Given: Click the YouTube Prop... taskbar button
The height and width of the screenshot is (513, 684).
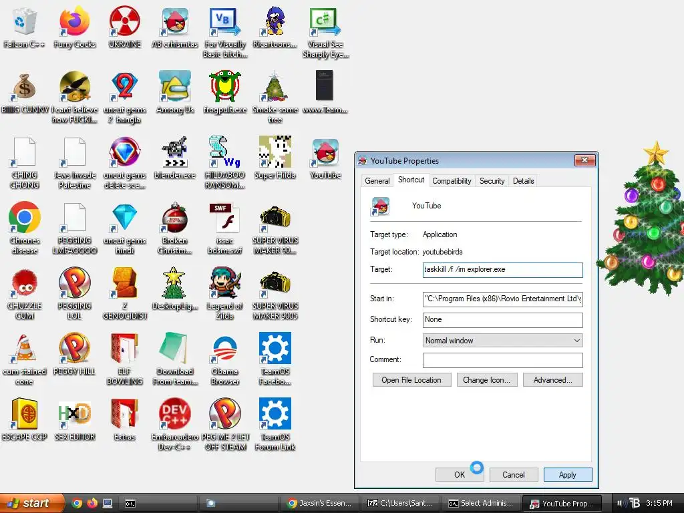Looking at the screenshot, I should (562, 504).
